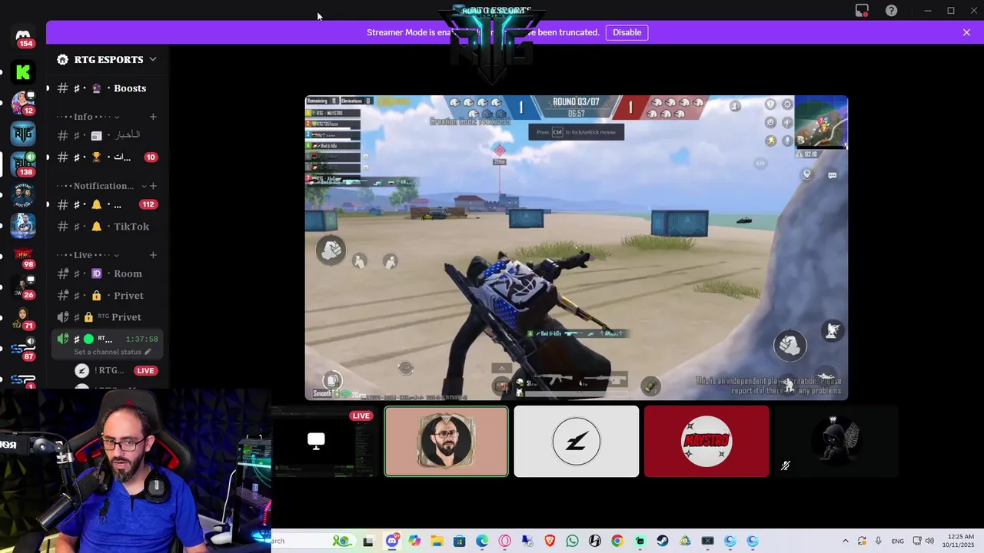Create channel in Info category
The width and height of the screenshot is (984, 553).
[x=153, y=117]
